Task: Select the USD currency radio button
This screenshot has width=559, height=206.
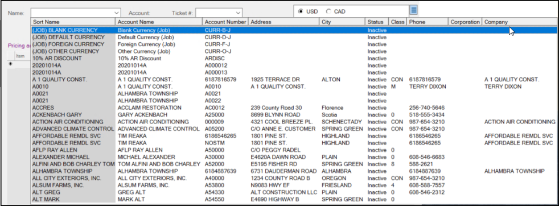Action: click(x=301, y=11)
